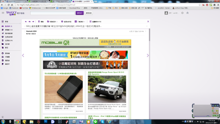
Task: Click READ MORE under Range Rover article
Action: pos(122,111)
